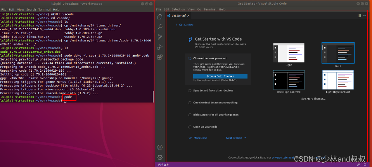Open VS Code Terminal menu
The height and width of the screenshot is (167, 372).
click(x=210, y=9)
